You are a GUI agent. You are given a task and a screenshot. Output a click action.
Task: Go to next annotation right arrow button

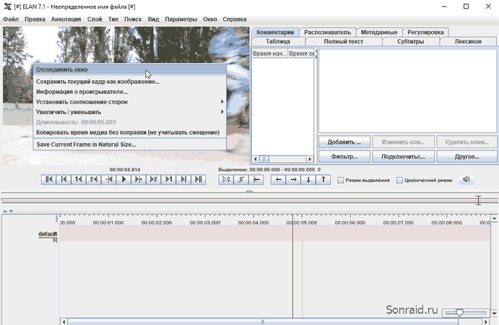click(x=293, y=179)
